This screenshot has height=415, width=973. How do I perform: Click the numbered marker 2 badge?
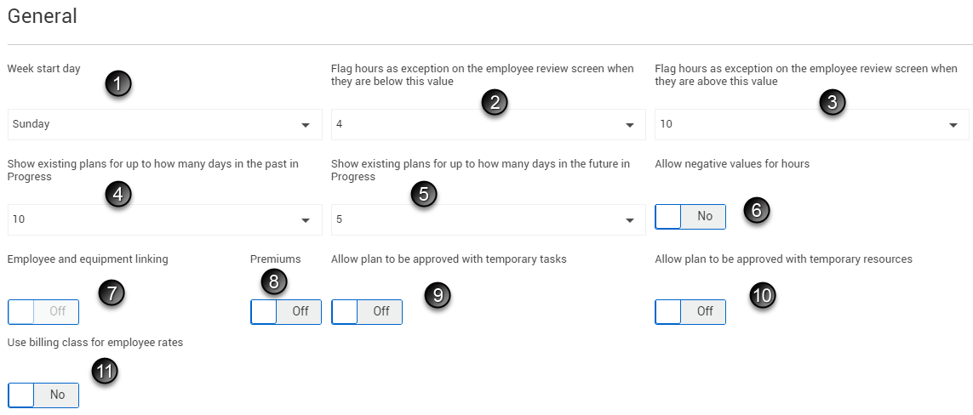494,103
